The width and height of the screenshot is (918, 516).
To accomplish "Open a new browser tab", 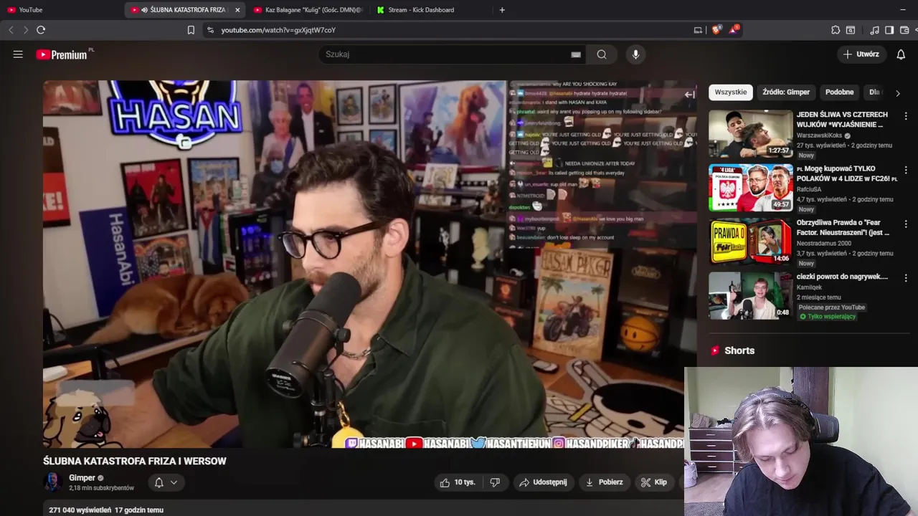I will coord(502,10).
